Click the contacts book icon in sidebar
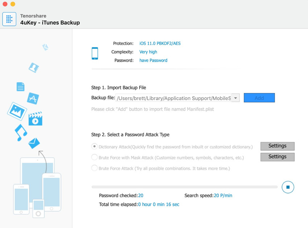Viewport: 308px width, 228px height. (x=34, y=68)
